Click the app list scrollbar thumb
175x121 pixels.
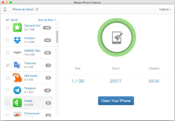(57, 37)
